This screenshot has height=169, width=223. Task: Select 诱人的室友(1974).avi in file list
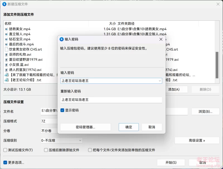click(x=25, y=70)
